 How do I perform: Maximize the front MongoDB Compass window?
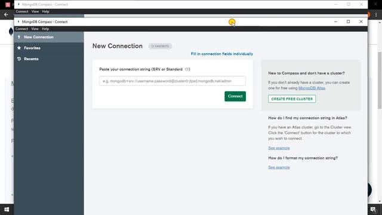[348, 21]
